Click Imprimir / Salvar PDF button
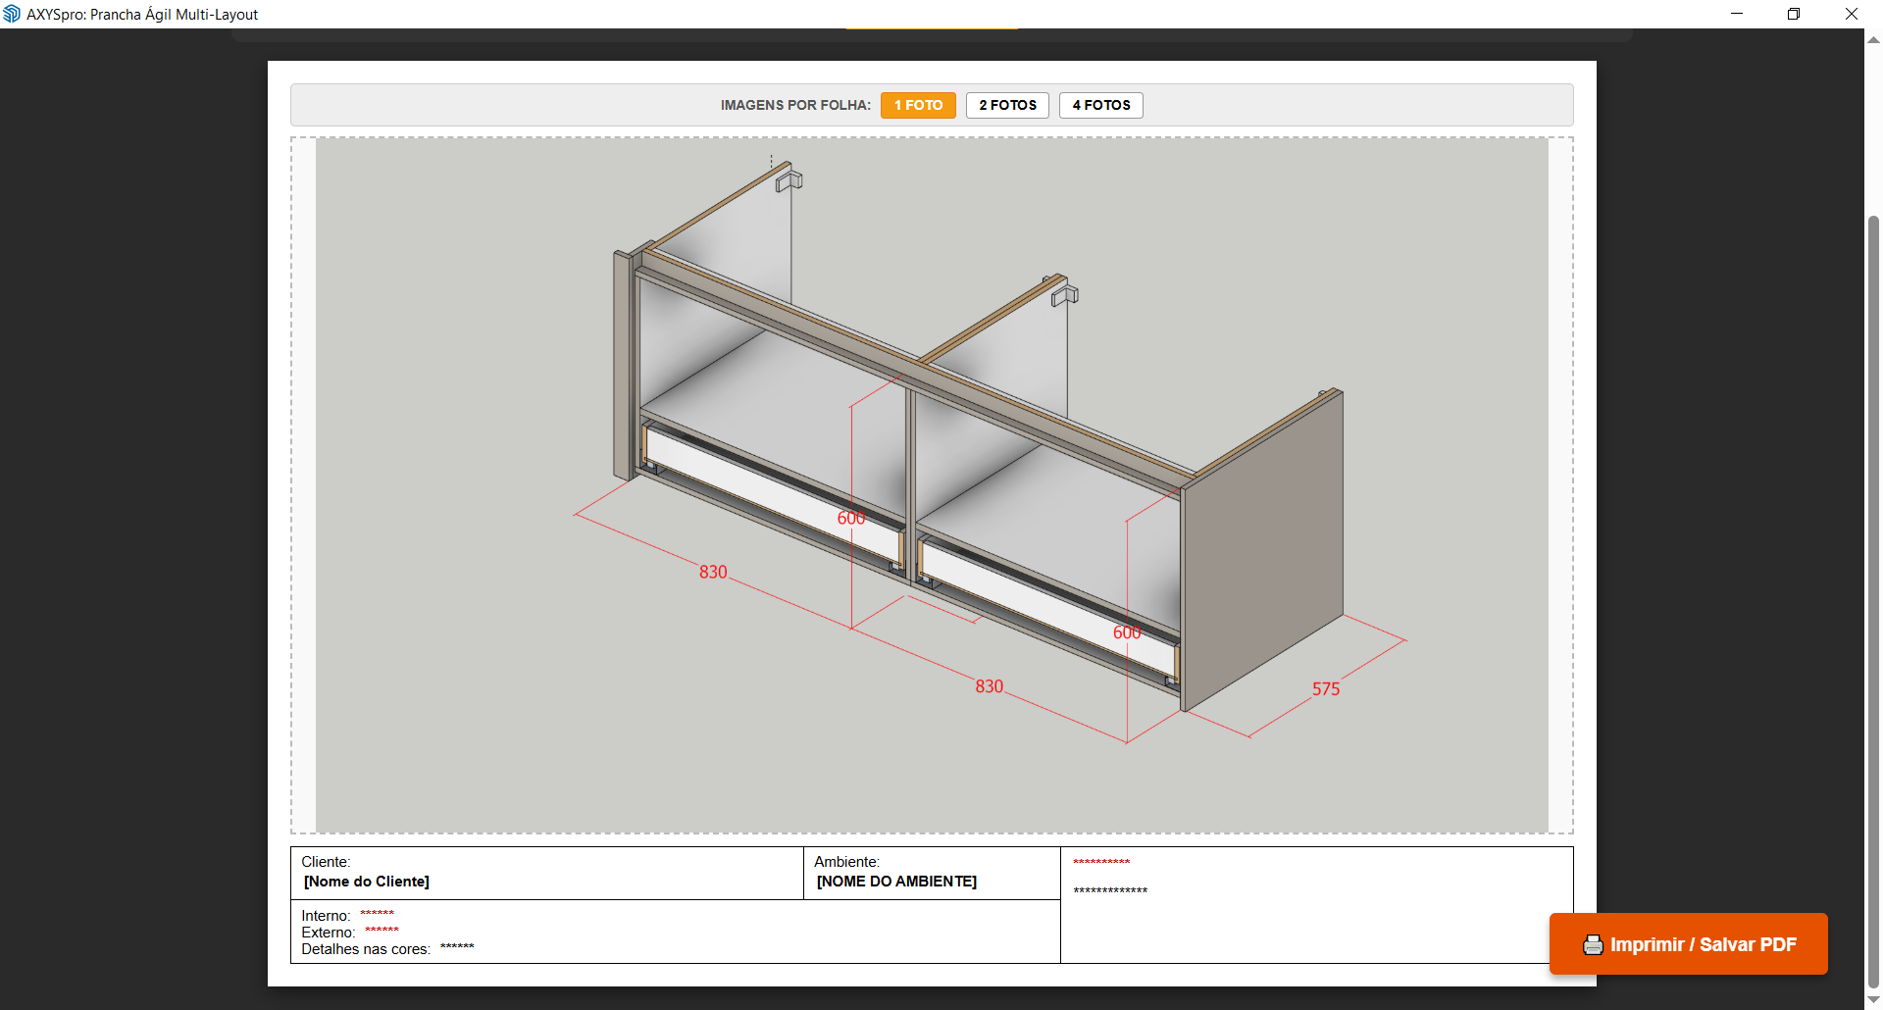1883x1010 pixels. point(1689,944)
